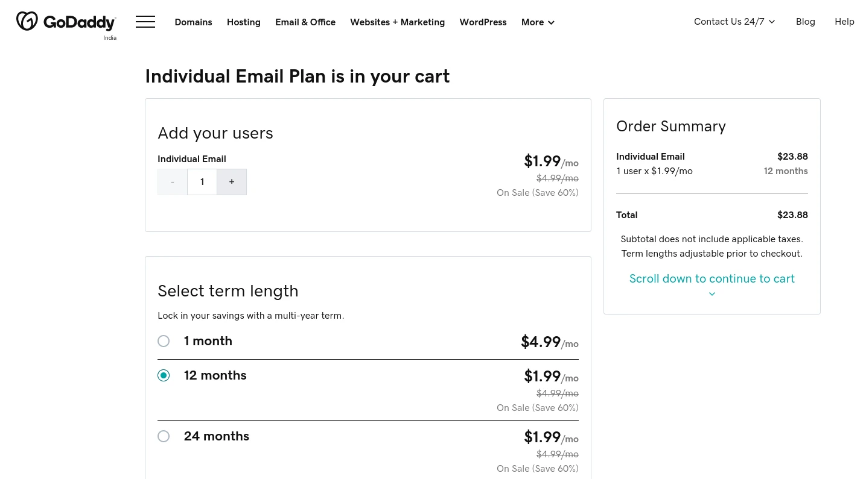This screenshot has width=866, height=479.
Task: Click chevron below Scroll down to continue
Action: pyautogui.click(x=712, y=294)
